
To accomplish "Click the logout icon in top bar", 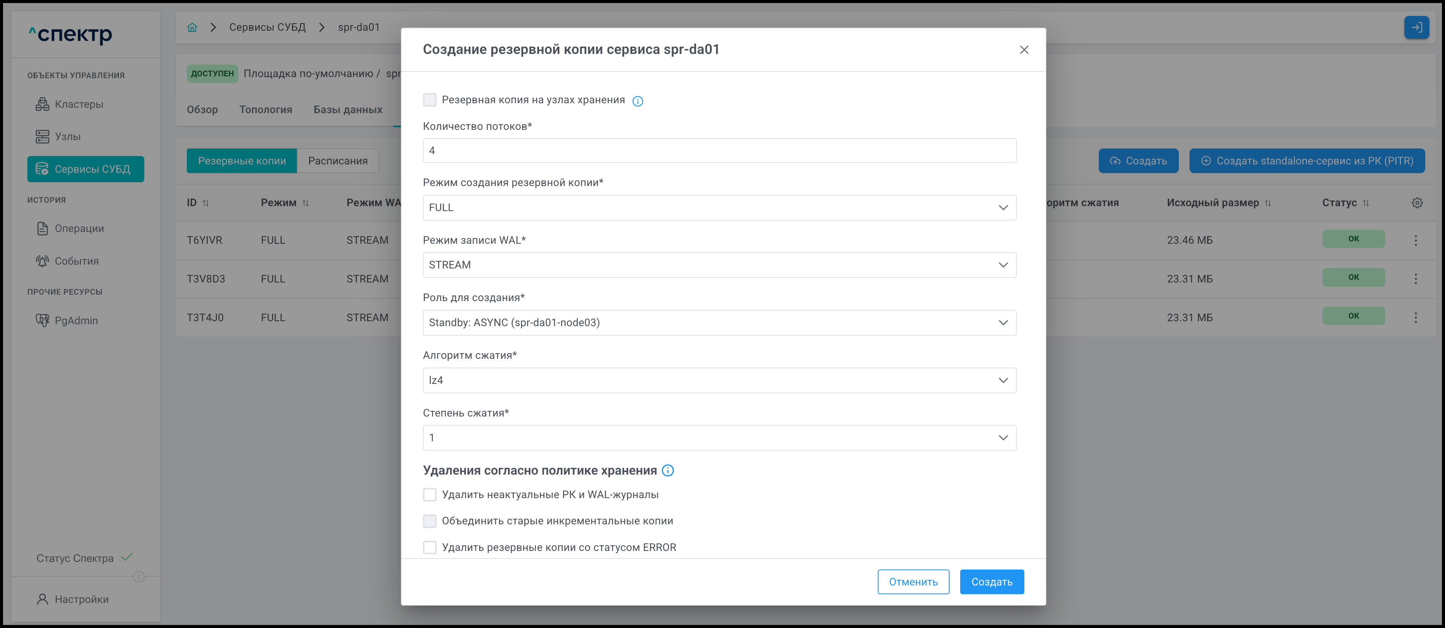I will 1416,27.
